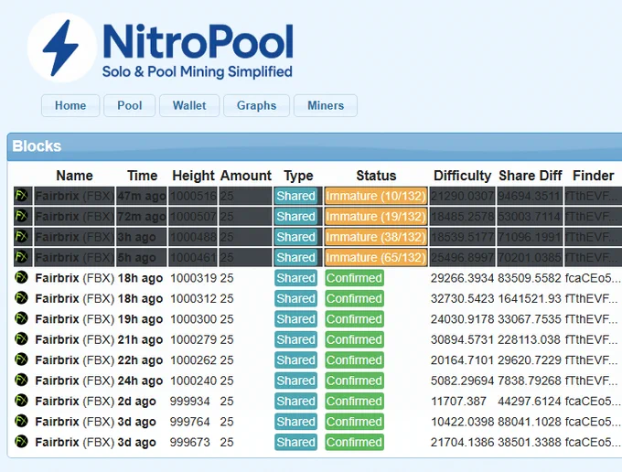Click finder fcaCEo5... in block 1000319 row
Image resolution: width=622 pixels, height=472 pixels.
[592, 278]
